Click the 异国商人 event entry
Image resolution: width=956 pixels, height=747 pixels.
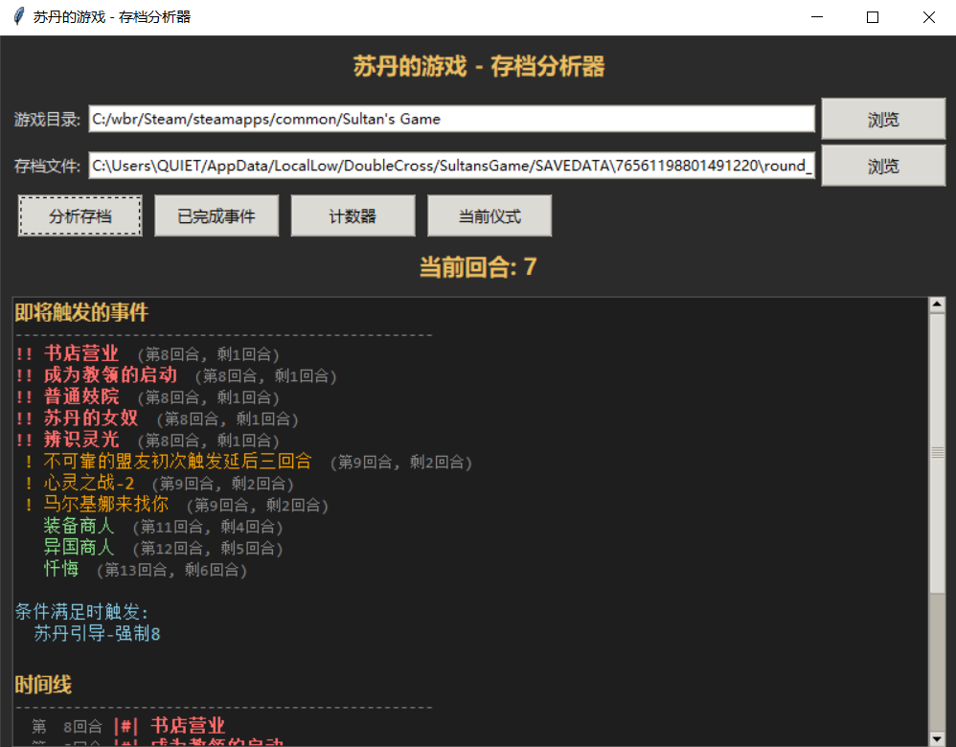(x=79, y=547)
